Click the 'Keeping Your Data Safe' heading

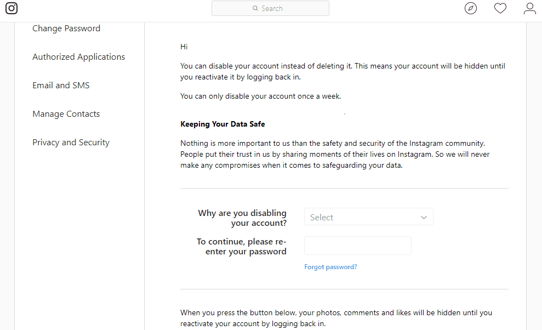[222, 124]
